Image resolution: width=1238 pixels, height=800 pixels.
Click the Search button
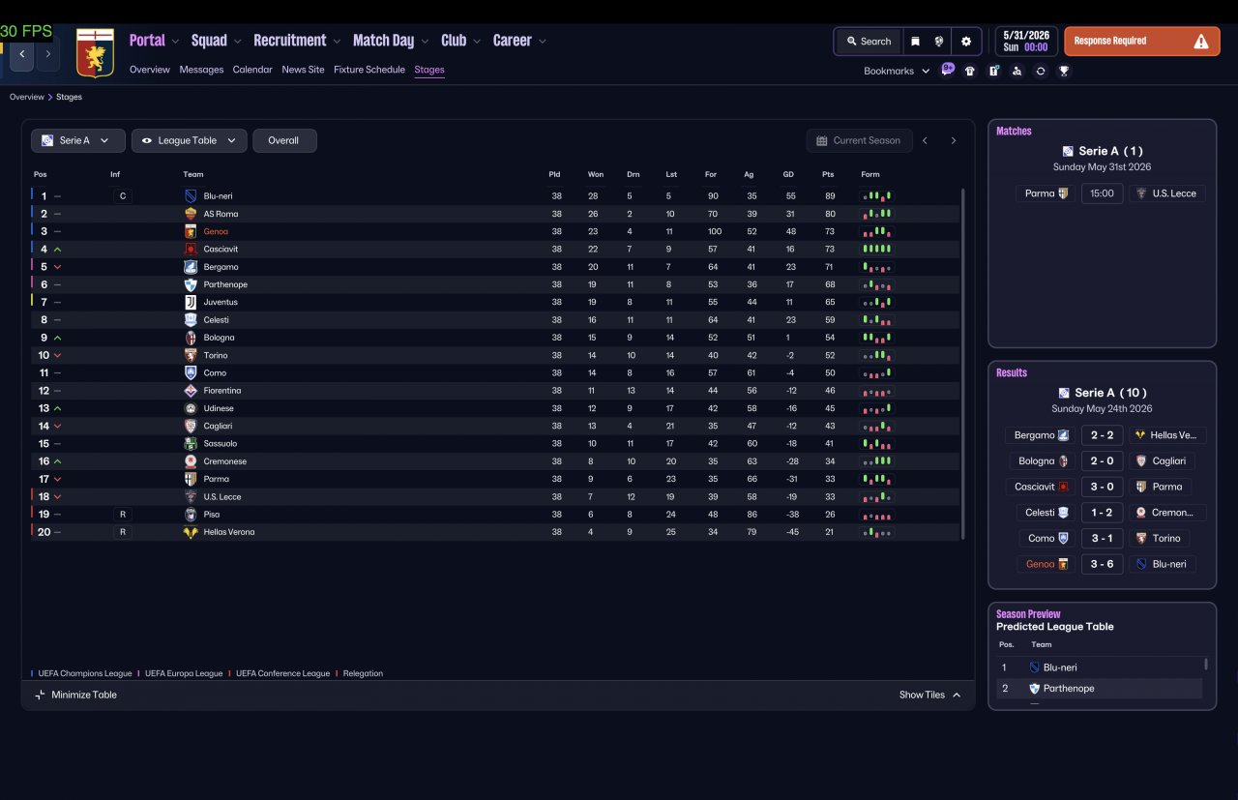pyautogui.click(x=869, y=42)
